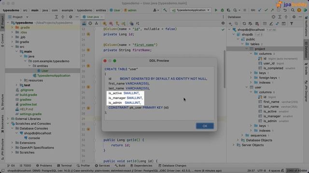The width and height of the screenshot is (309, 173).
Task: Expand the foreign keys node under project table
Action: [251, 78]
